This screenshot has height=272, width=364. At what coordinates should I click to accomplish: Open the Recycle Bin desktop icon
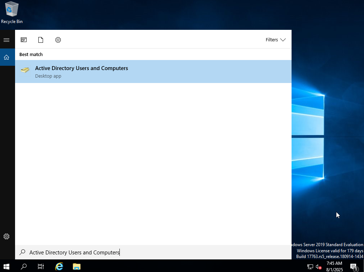coord(11,13)
